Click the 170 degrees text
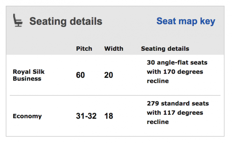This screenshot has width=232, height=143. click(x=183, y=72)
